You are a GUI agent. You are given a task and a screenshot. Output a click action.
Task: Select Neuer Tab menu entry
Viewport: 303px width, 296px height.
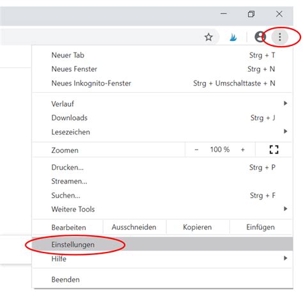(x=162, y=55)
